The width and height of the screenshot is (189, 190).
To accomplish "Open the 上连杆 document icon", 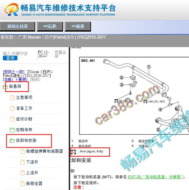I will click(x=23, y=173).
